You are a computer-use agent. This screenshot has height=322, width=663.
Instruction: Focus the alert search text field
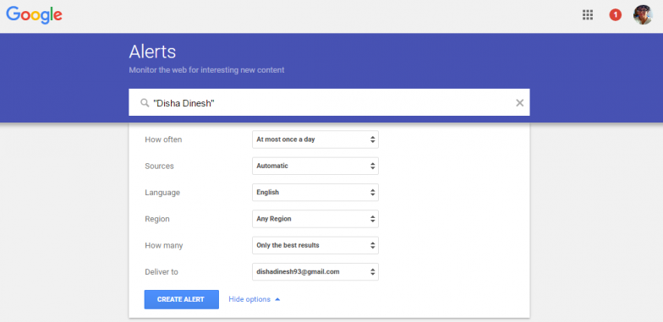(x=329, y=102)
